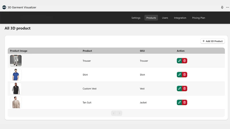Image resolution: width=230 pixels, height=129 pixels.
Task: Pin the app with the pin icon
Action: tap(222, 7)
